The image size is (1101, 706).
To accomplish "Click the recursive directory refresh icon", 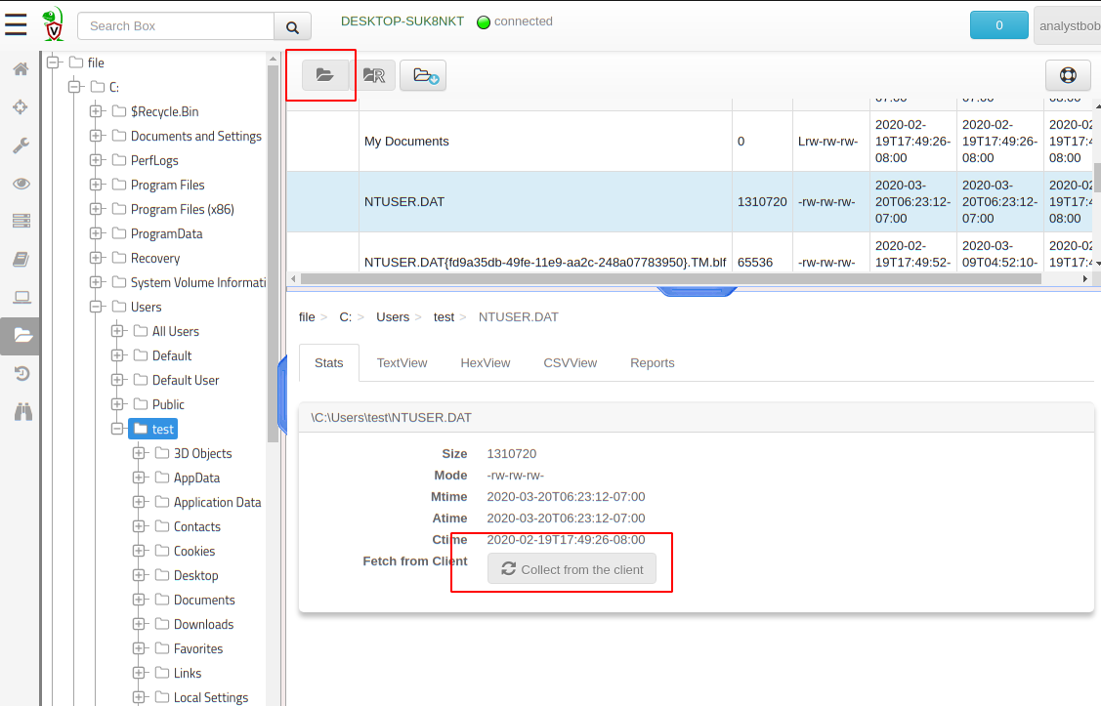I will [x=374, y=75].
